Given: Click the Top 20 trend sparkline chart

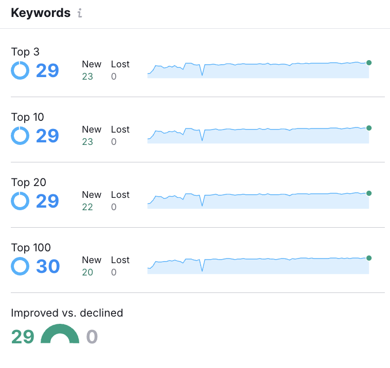Looking at the screenshot, I should click(258, 200).
